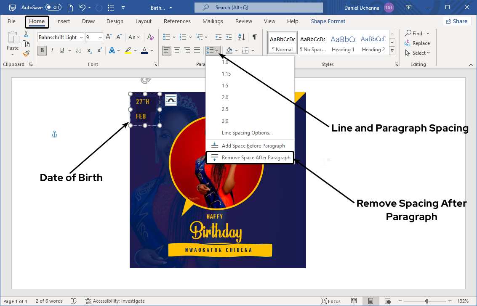Toggle Bold formatting

click(42, 50)
